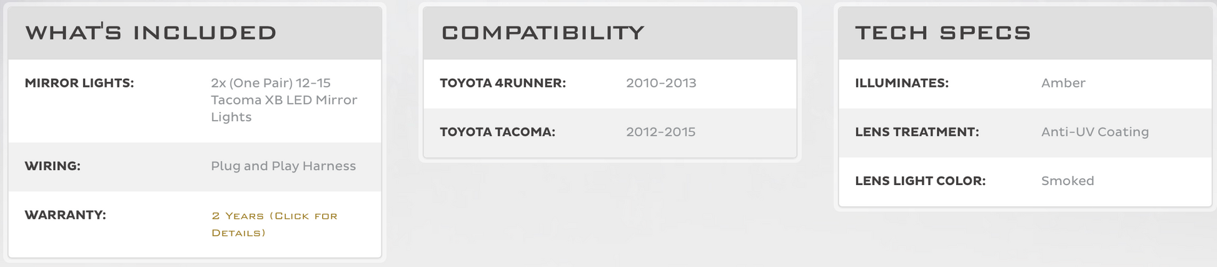Click the Lens Light Color label

point(920,181)
